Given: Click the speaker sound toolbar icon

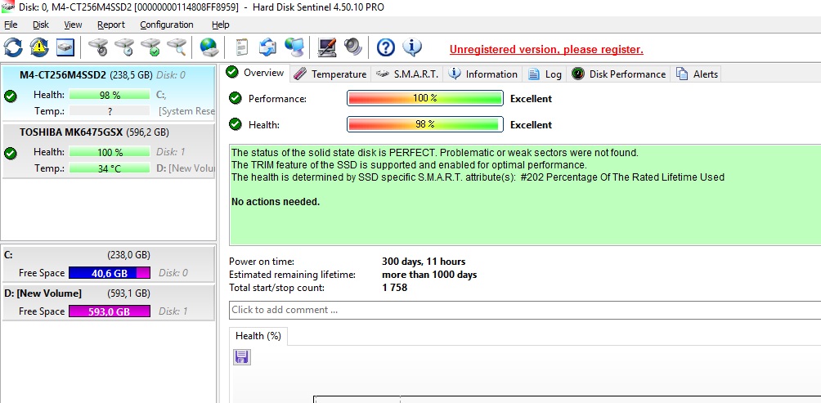Looking at the screenshot, I should (x=353, y=47).
